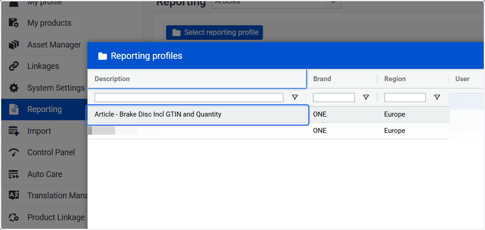The image size is (485, 230).
Task: Click the Asset Manager sidebar icon
Action: [x=14, y=45]
